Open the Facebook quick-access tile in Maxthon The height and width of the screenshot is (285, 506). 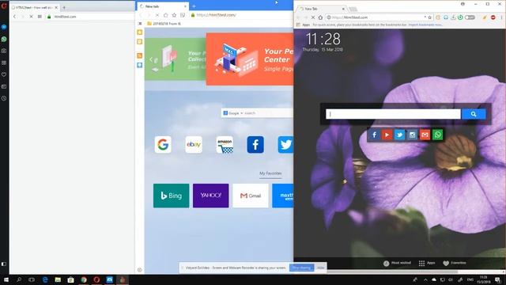(x=255, y=144)
